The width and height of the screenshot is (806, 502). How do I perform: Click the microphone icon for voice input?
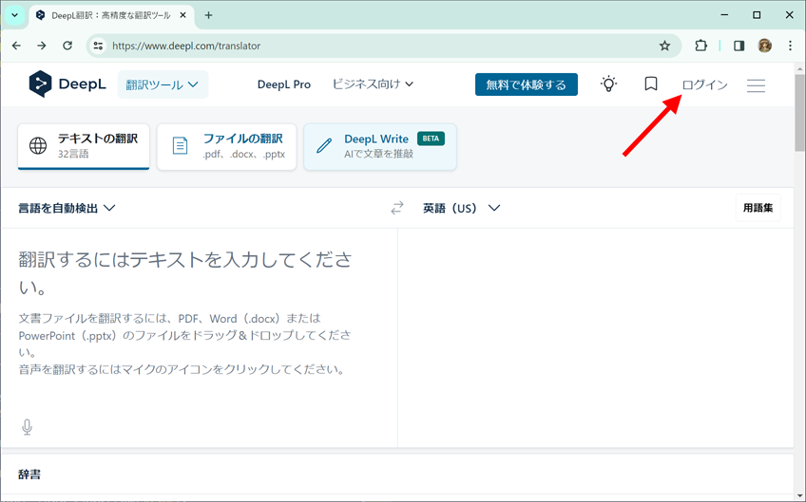click(x=28, y=427)
